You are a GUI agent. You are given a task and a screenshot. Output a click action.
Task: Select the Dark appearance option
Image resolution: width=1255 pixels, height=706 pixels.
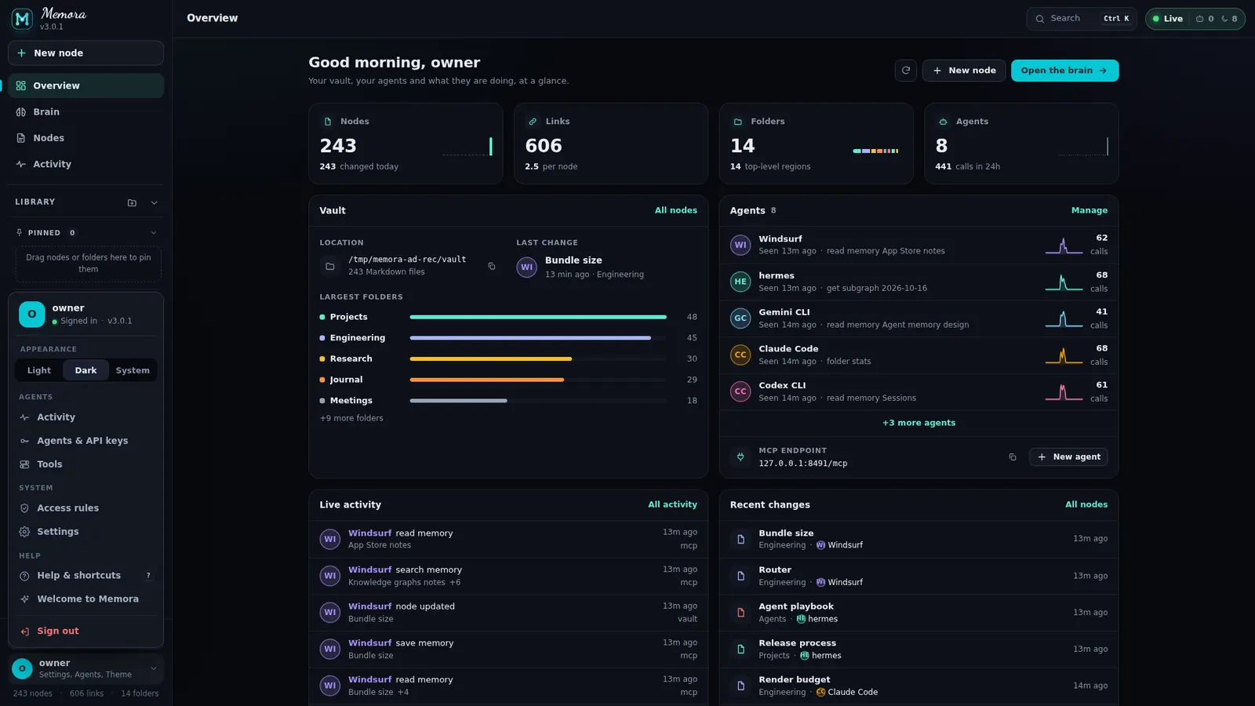[x=86, y=370]
